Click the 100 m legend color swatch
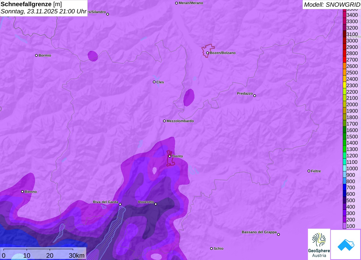This screenshot has width=361, height=260. [x=344, y=226]
